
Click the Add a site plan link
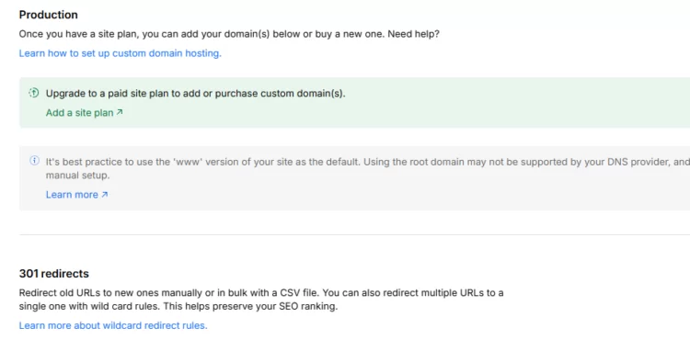tap(84, 112)
